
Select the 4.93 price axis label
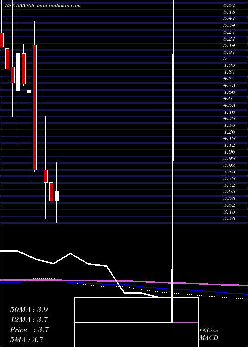point(229,65)
